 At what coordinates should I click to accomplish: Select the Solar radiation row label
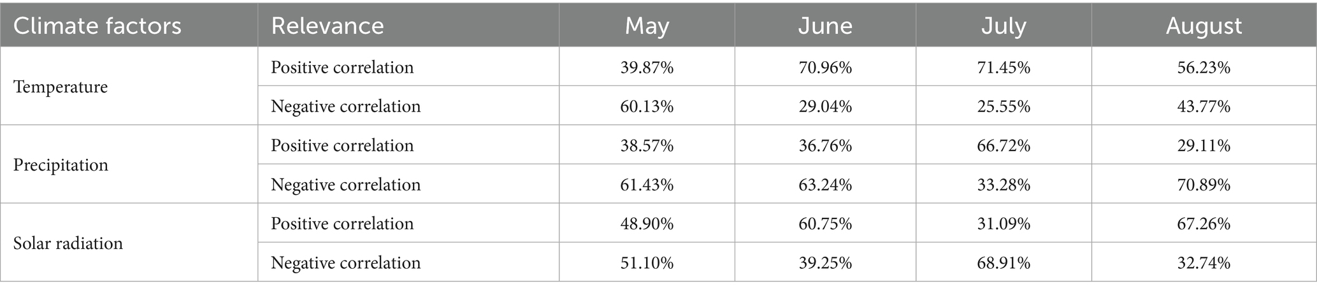pyautogui.click(x=68, y=243)
